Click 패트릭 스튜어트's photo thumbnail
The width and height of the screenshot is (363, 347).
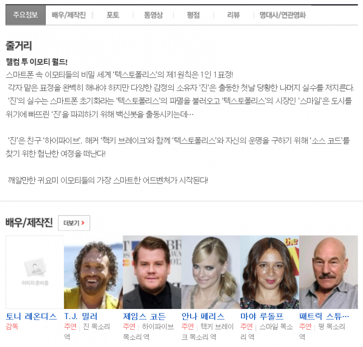coord(328,272)
